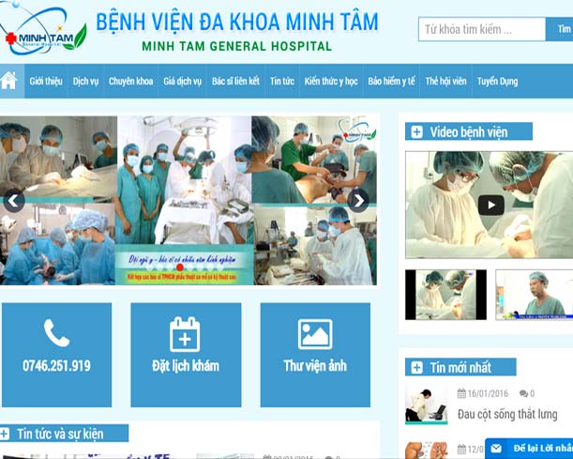Screen dimensions: 573x459
Task: Click Minh Tam General Hospital subtitle
Action: point(237,46)
